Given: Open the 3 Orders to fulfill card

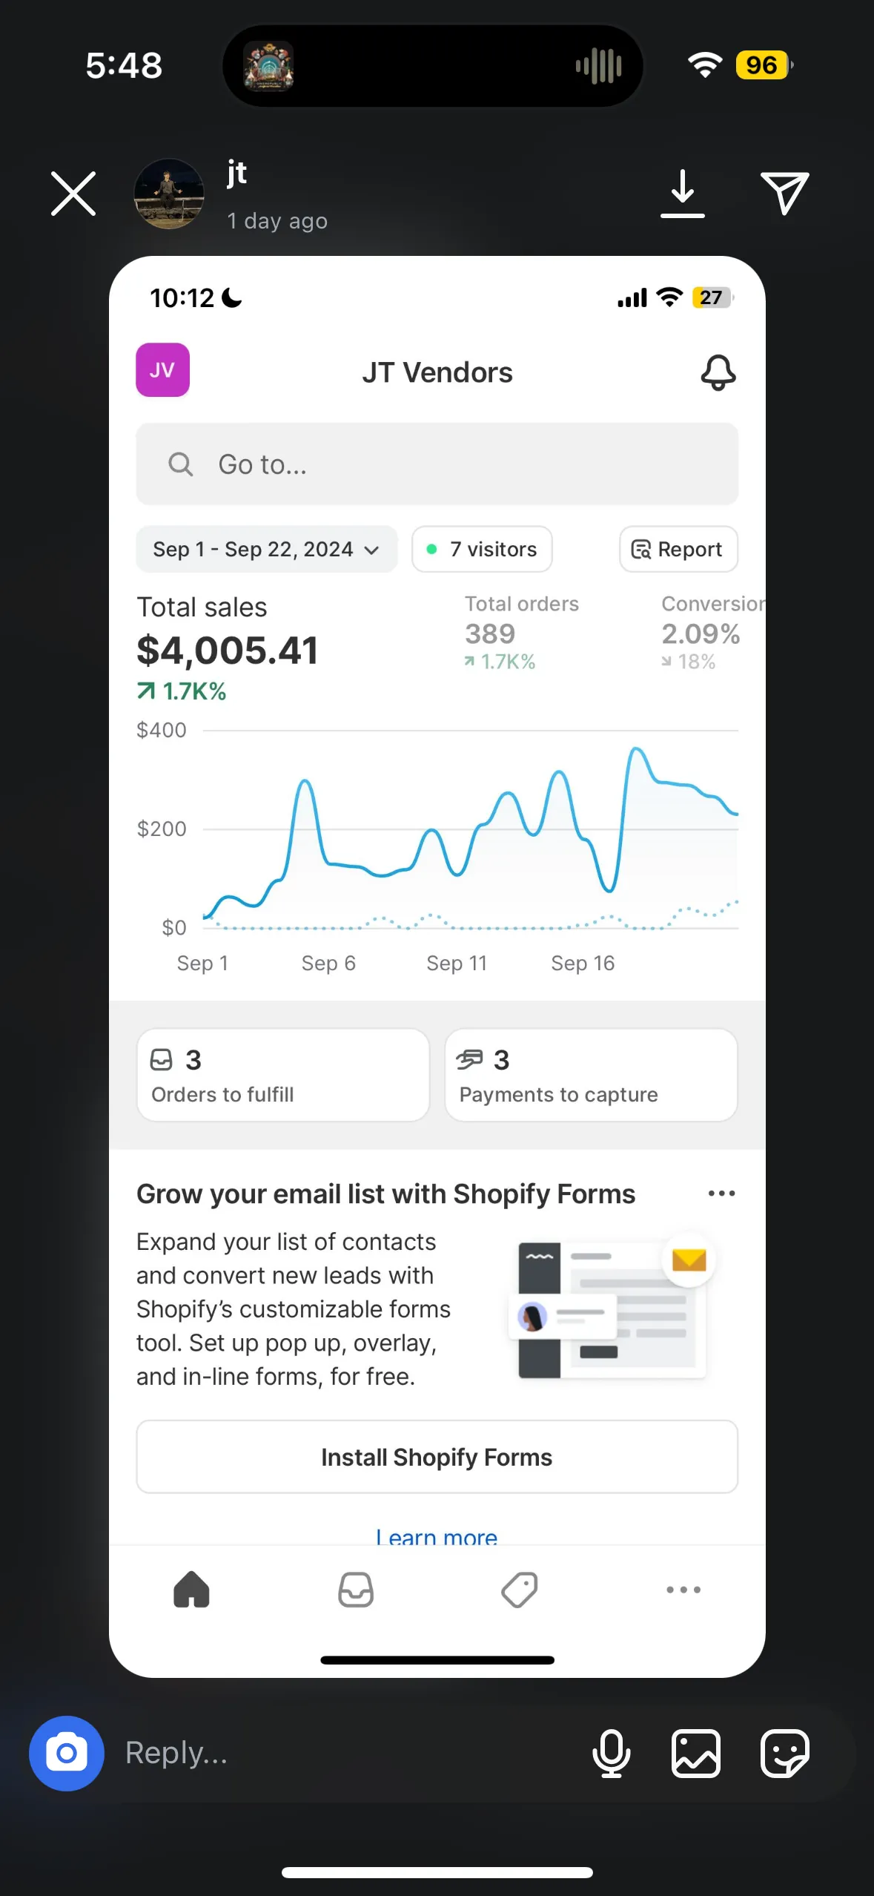Looking at the screenshot, I should click(x=283, y=1075).
